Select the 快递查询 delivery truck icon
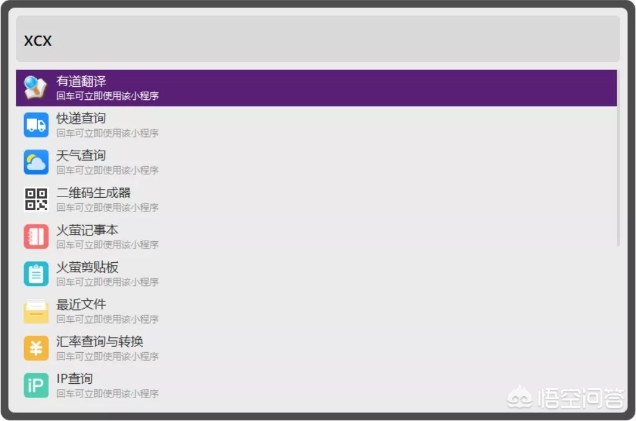 [35, 125]
